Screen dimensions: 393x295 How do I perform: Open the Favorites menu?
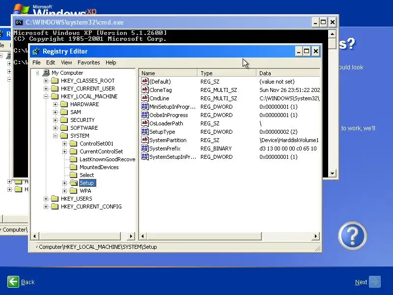point(89,62)
